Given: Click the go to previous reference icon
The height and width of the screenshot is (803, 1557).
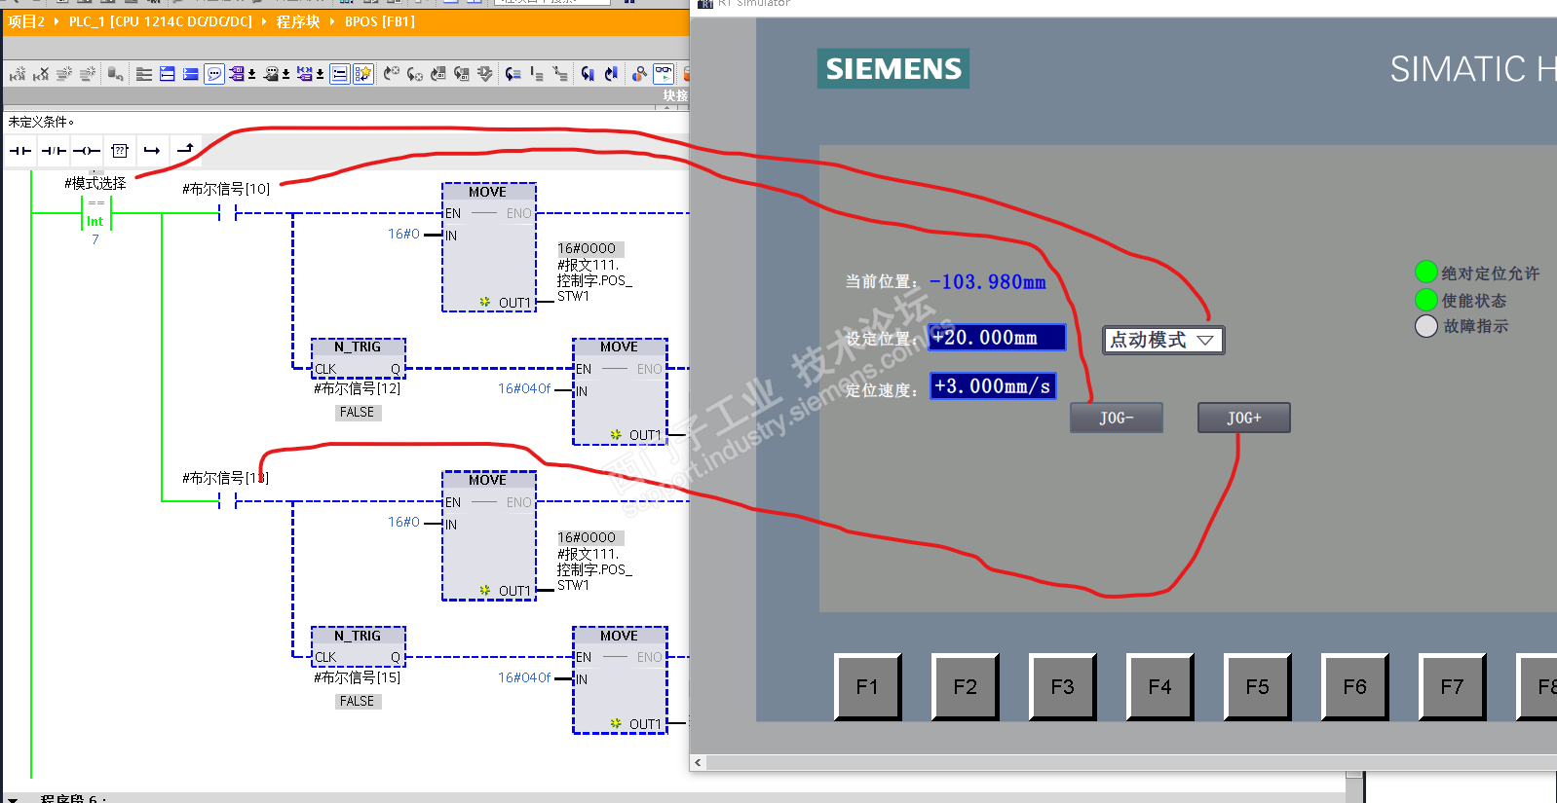Looking at the screenshot, I should 588,74.
